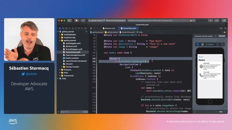Go forward with the editor's right chevron
Image resolution: width=232 pixels, height=130 pixels.
tap(98, 28)
